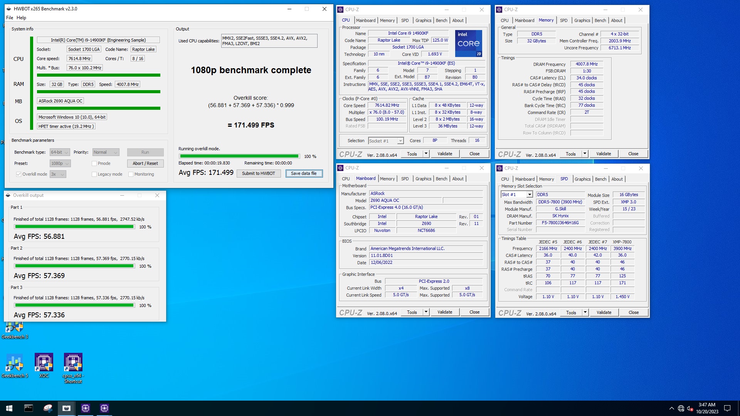
Task: Click the Part Number F5-7800J3646H16G field
Action: pos(560,223)
